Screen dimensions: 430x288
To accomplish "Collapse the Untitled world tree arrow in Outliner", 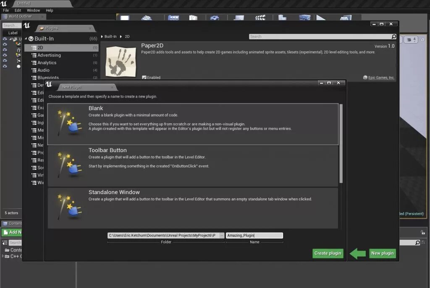I will click(10, 39).
